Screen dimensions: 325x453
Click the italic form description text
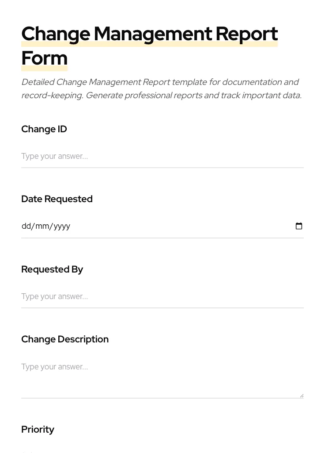[x=161, y=88]
